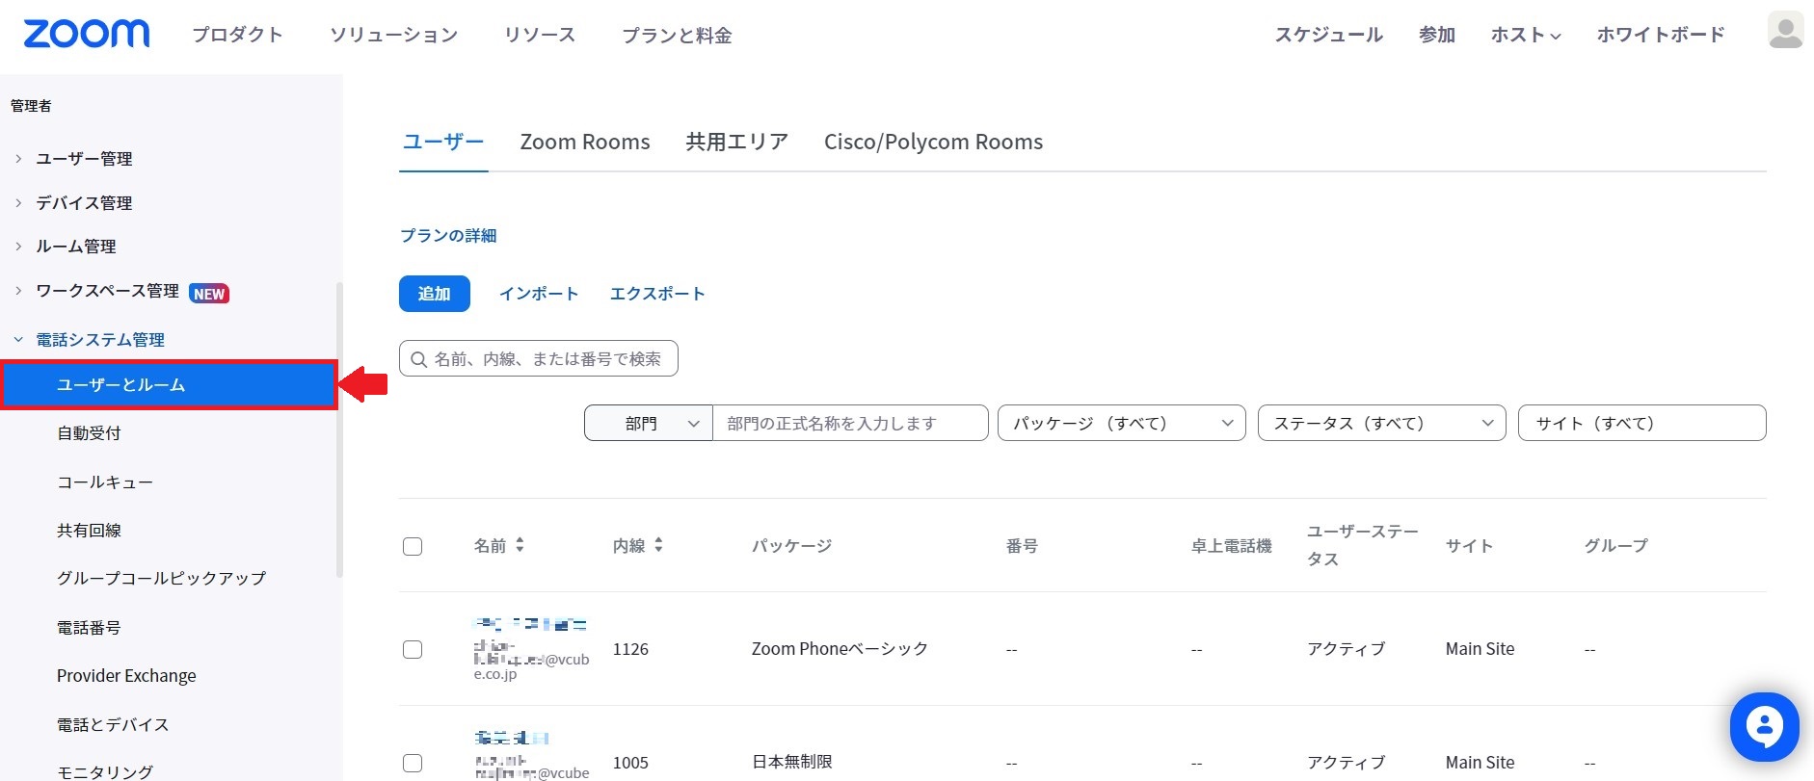Open the 部門 dropdown
Viewport: 1814px width, 781px height.
pyautogui.click(x=649, y=423)
